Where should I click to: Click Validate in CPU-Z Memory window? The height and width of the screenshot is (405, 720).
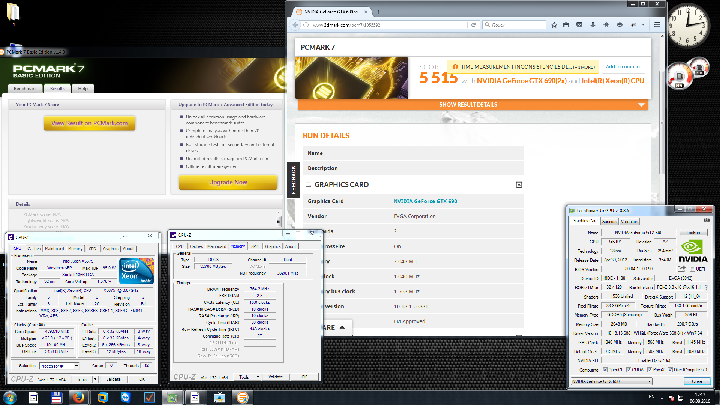276,377
